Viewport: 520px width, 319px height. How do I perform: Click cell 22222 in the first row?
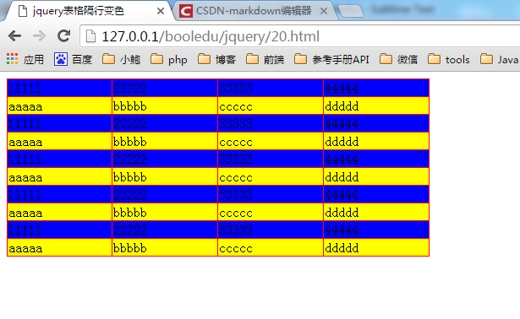[x=165, y=88]
